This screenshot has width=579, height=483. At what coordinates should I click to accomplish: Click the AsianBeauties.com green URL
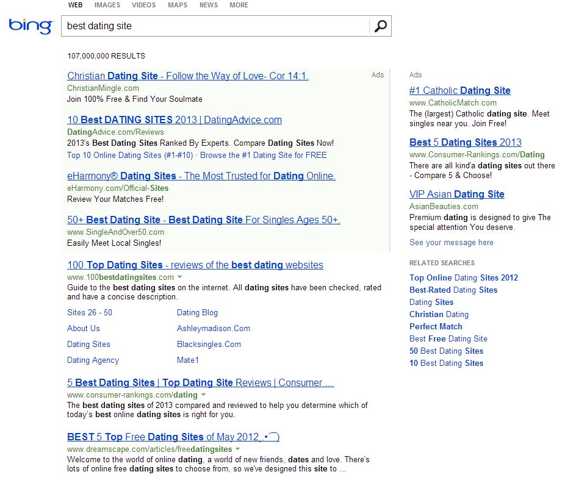pos(444,206)
